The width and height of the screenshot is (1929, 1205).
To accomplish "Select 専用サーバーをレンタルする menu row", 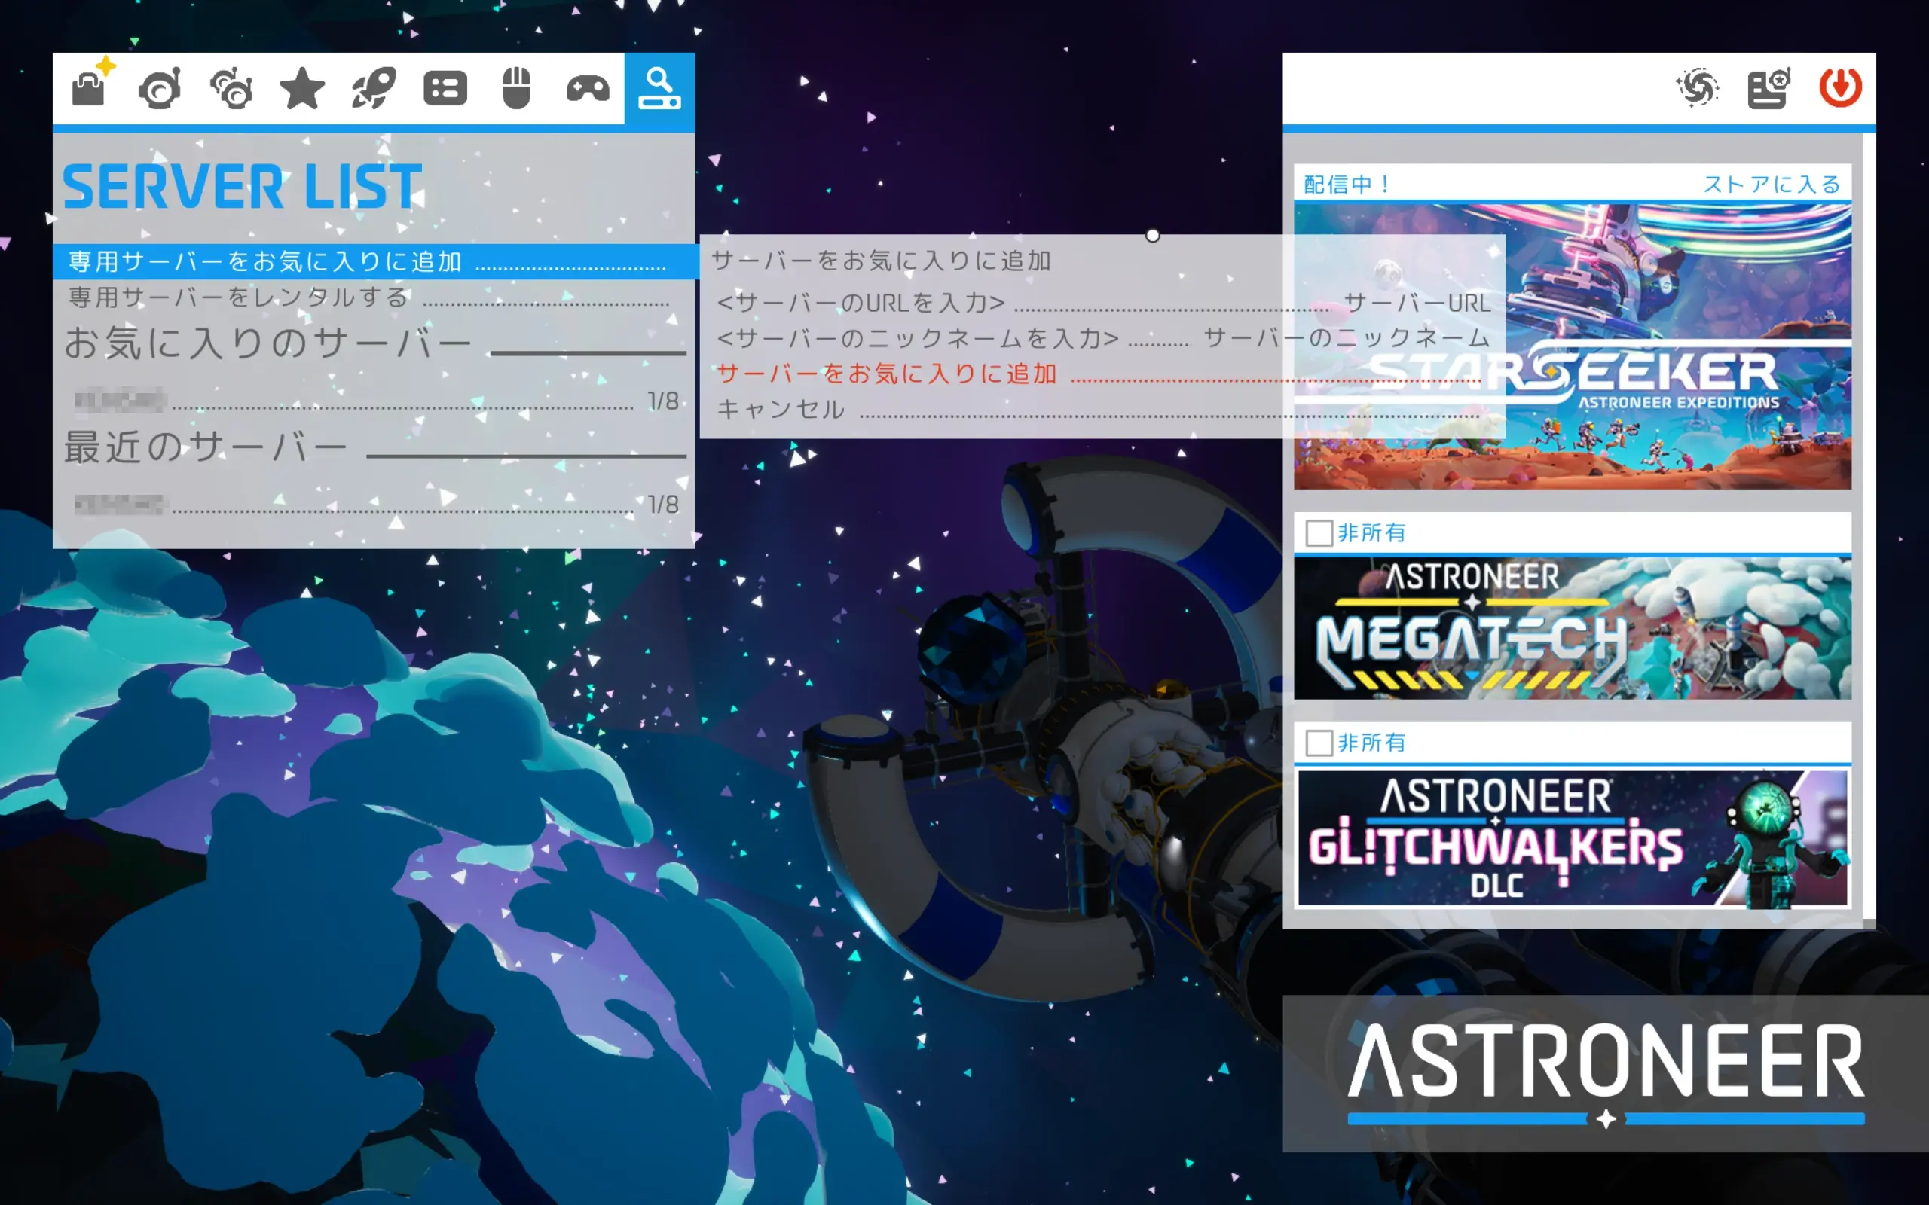I will coord(374,297).
